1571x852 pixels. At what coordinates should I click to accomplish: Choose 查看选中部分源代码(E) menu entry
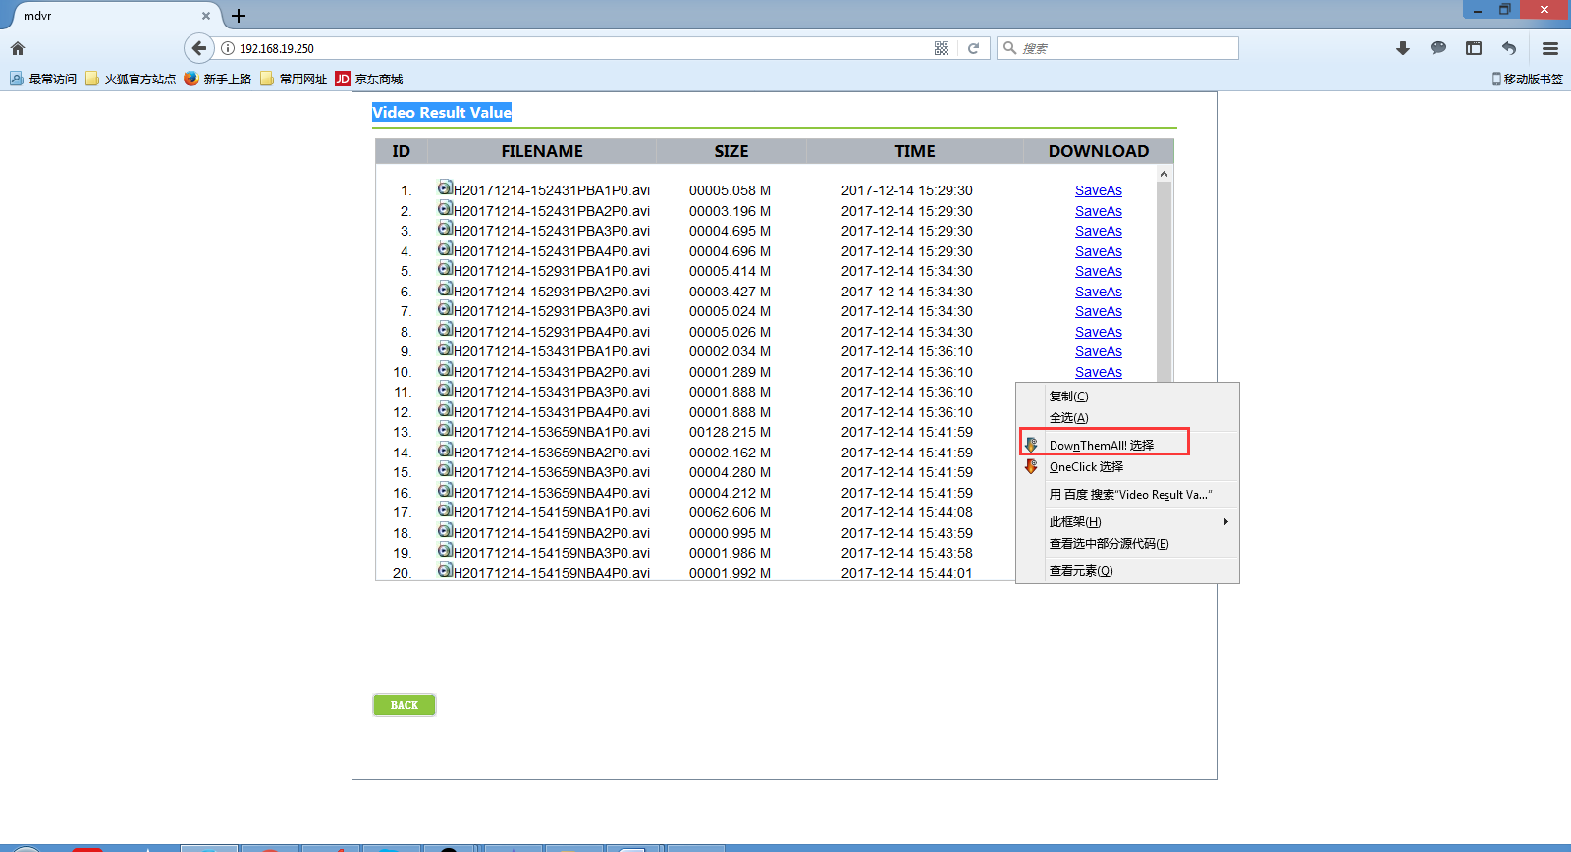[1127, 544]
